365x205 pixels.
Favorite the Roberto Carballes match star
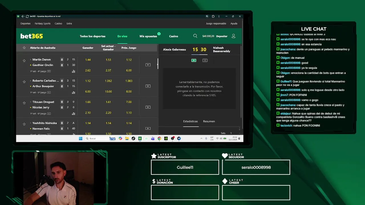tap(24, 82)
